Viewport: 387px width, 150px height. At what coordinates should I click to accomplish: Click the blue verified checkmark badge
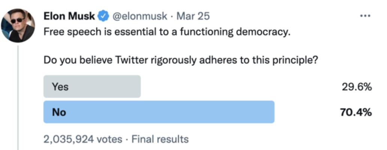click(x=103, y=16)
